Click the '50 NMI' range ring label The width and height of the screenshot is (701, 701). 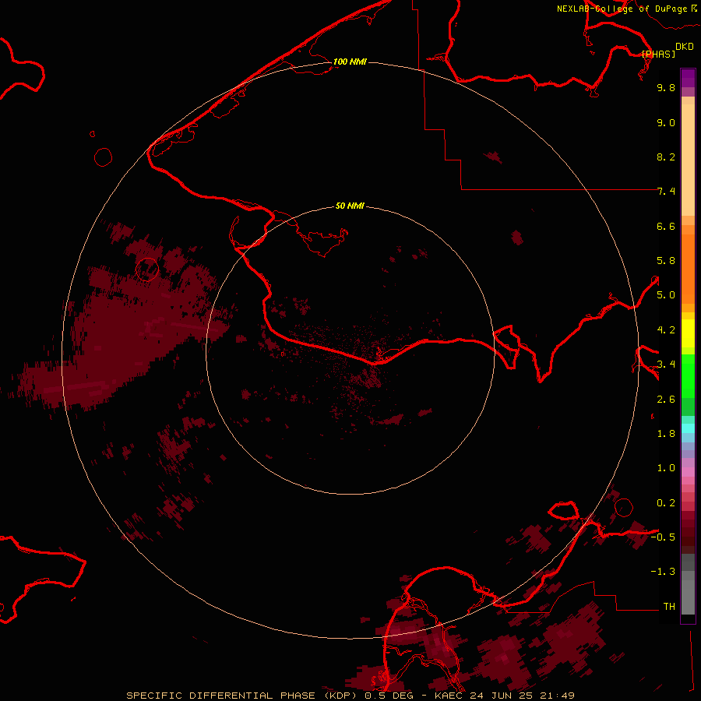[350, 206]
